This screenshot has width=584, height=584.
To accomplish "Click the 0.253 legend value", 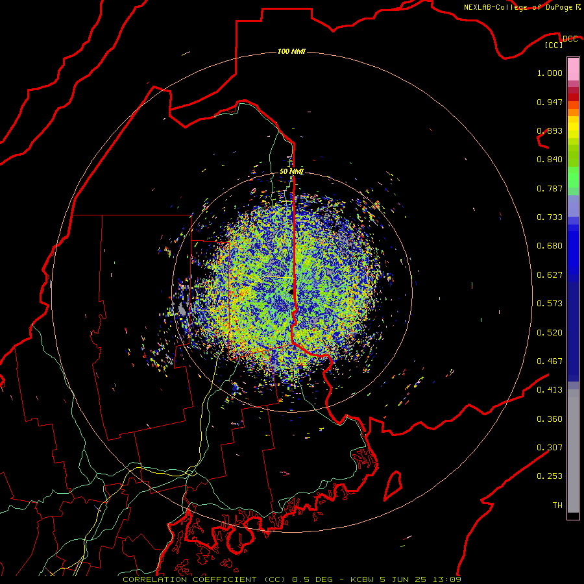I will [x=550, y=476].
